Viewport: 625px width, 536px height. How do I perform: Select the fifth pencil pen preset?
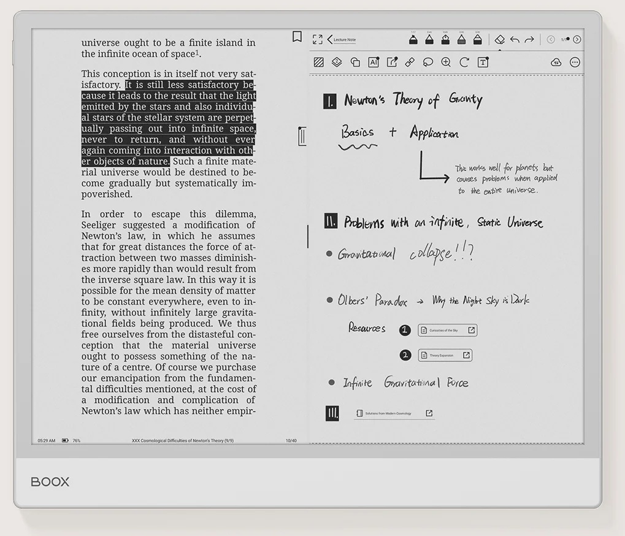point(478,39)
